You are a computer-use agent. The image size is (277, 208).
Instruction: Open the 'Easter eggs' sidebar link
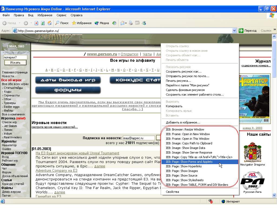tap(12, 107)
